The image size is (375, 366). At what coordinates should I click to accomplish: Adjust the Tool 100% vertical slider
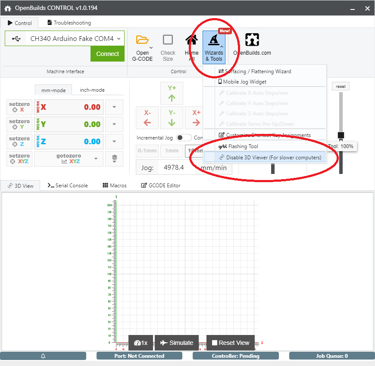tap(341, 135)
